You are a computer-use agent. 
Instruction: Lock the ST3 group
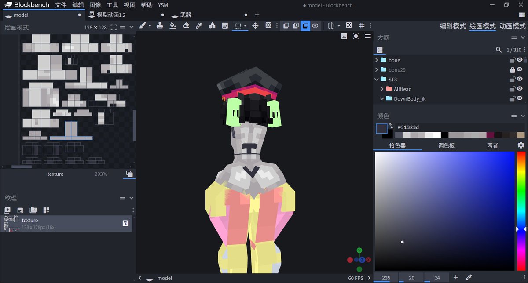[512, 80]
